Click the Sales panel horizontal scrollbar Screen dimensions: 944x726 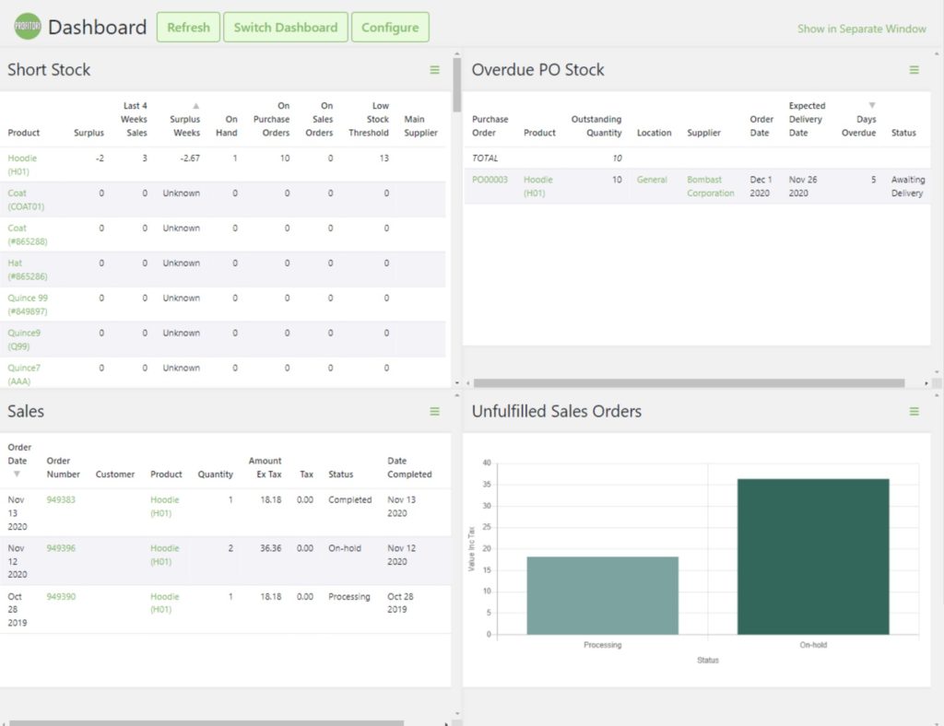pyautogui.click(x=206, y=723)
